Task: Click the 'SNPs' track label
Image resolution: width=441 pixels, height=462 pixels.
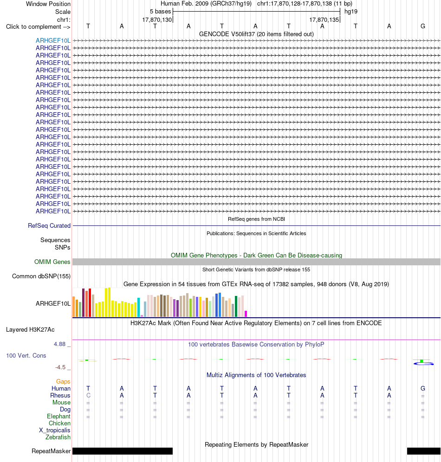Action: [63, 248]
